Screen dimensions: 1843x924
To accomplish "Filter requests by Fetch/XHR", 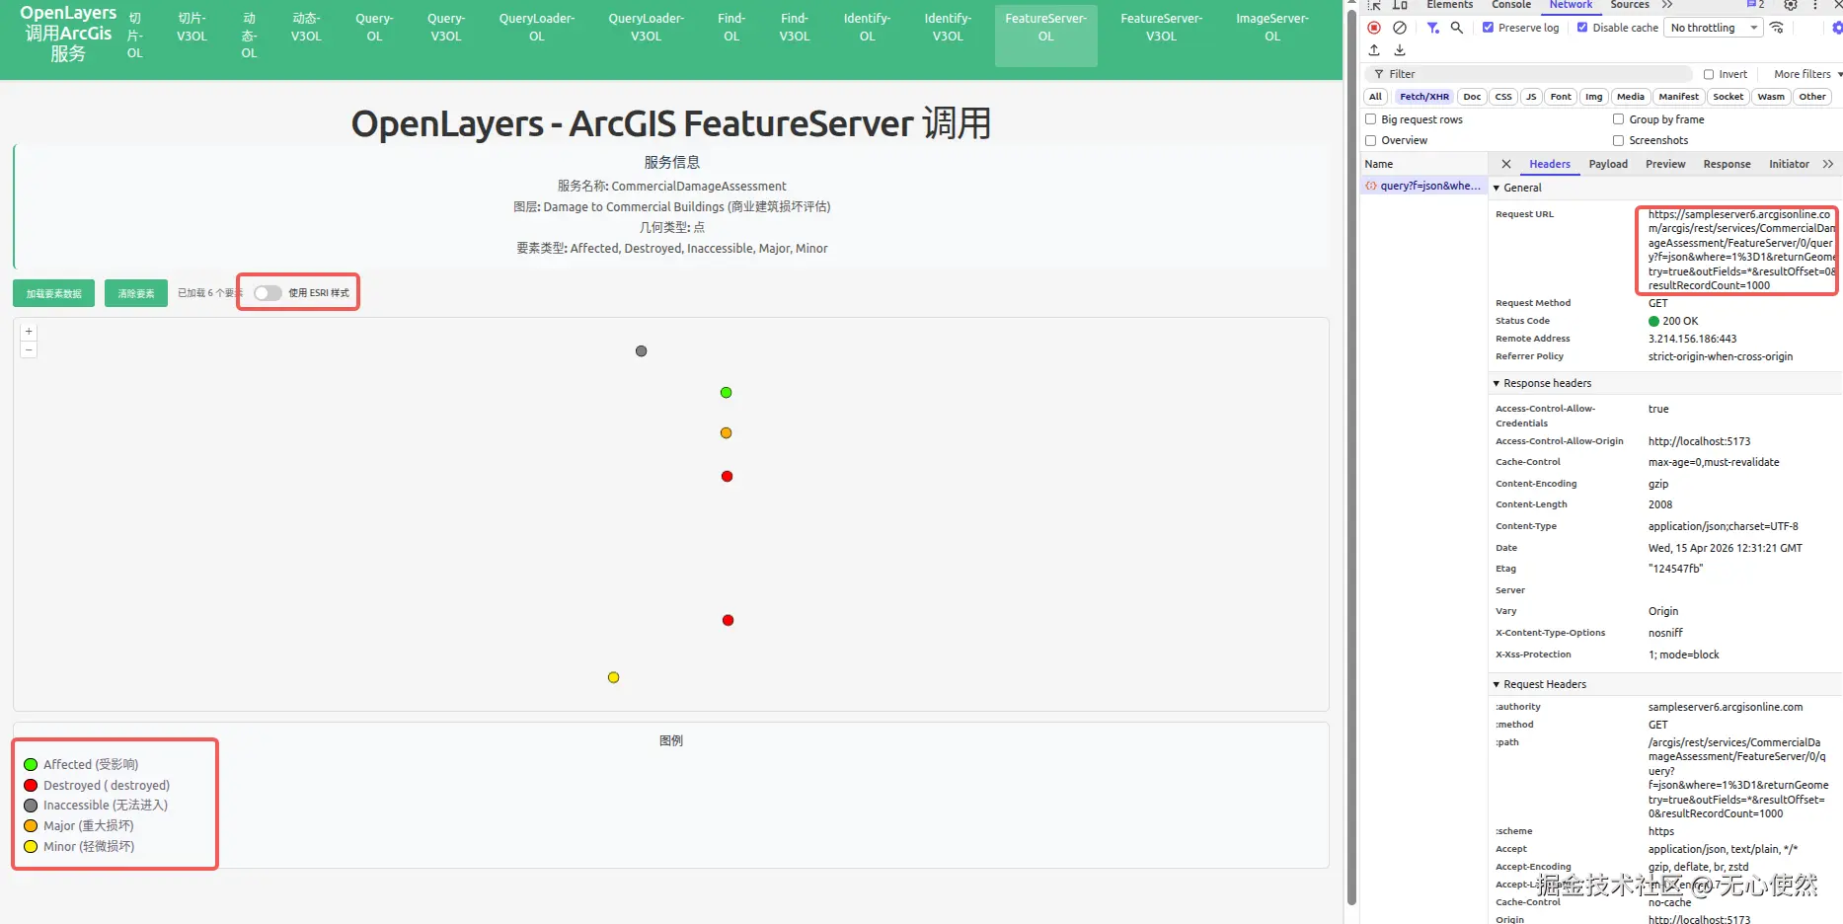I will (x=1424, y=97).
